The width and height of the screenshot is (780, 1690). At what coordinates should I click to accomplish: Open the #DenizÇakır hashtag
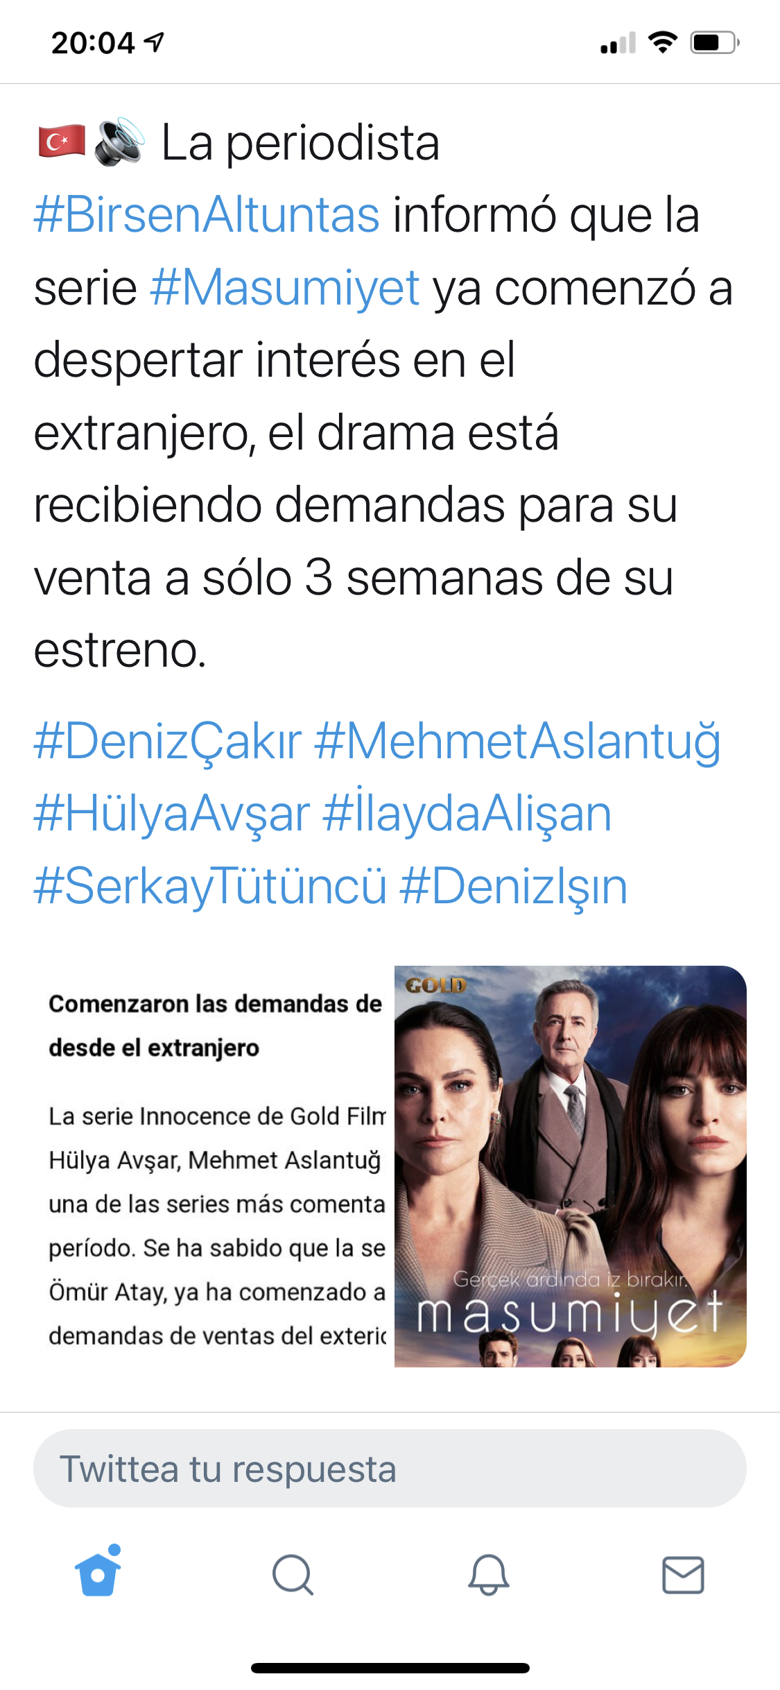[168, 741]
